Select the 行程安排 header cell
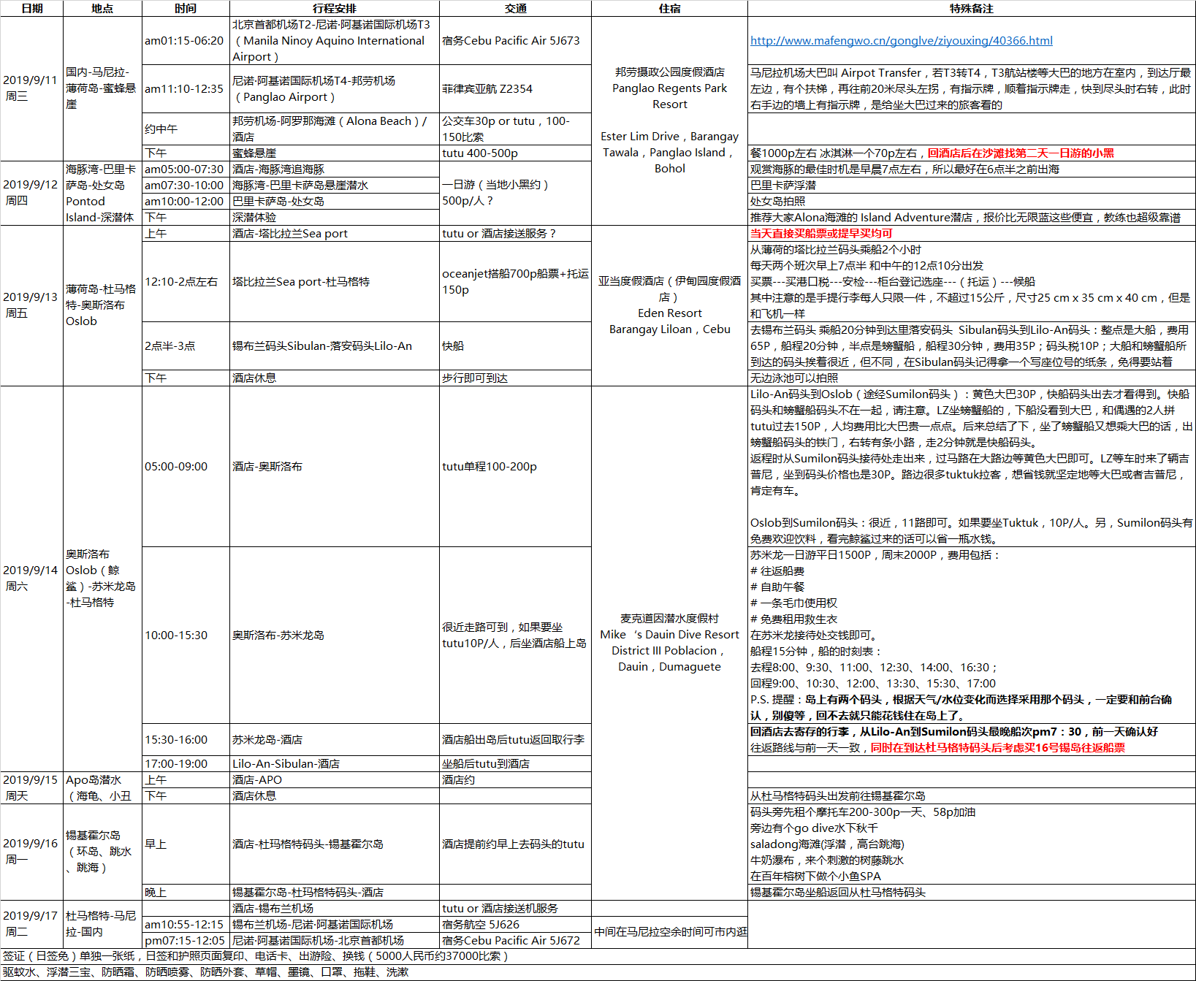This screenshot has height=981, width=1196. point(335,9)
